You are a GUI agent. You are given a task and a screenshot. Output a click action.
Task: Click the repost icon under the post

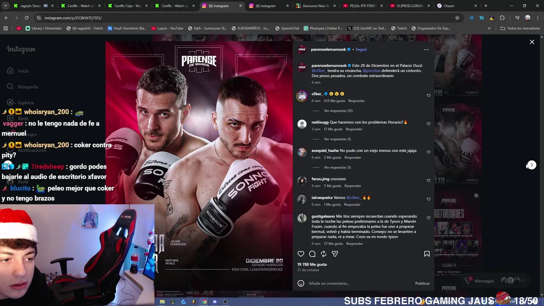pyautogui.click(x=323, y=254)
